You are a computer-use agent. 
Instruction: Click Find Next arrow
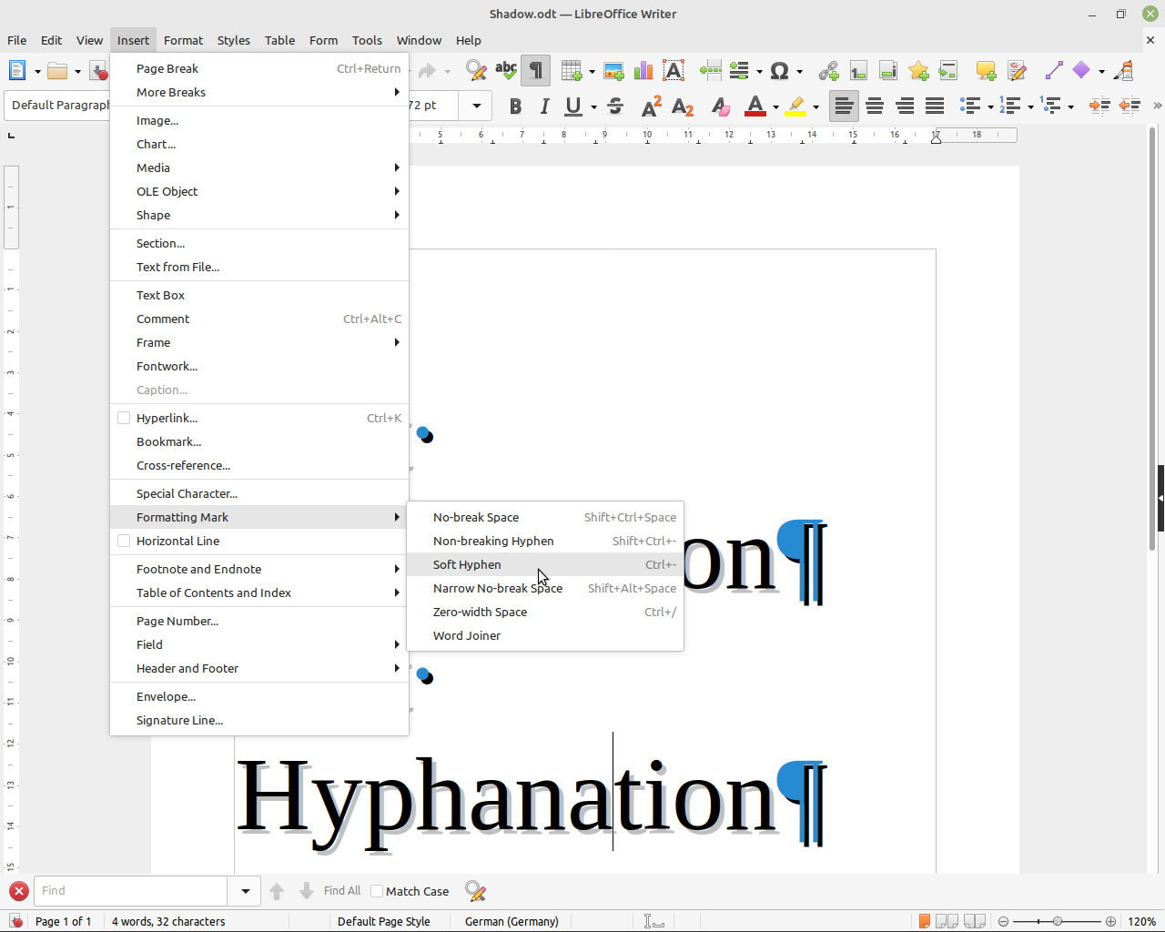coord(307,891)
